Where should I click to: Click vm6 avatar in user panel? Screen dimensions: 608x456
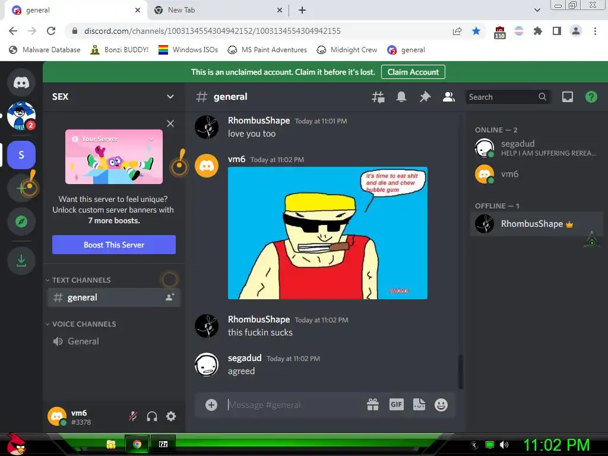point(57,416)
